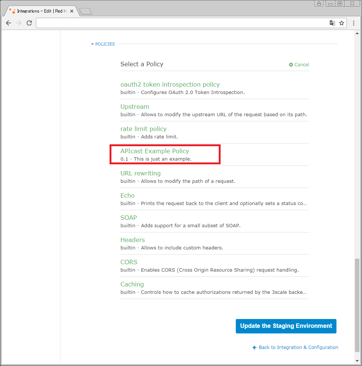Open the translate page icon
362x366 pixels.
[x=332, y=23]
